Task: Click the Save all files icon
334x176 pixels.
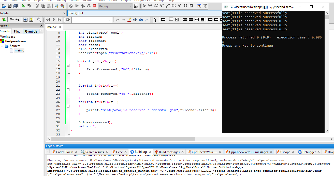Action: click(16, 6)
